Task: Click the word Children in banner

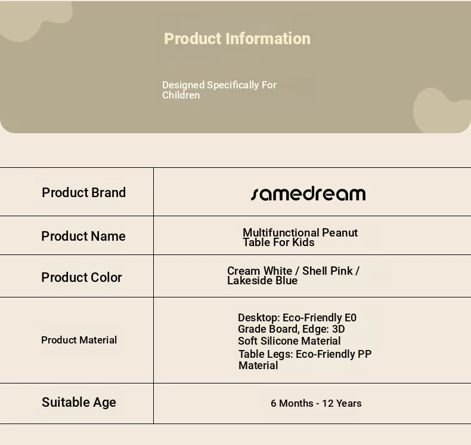Action: point(181,95)
